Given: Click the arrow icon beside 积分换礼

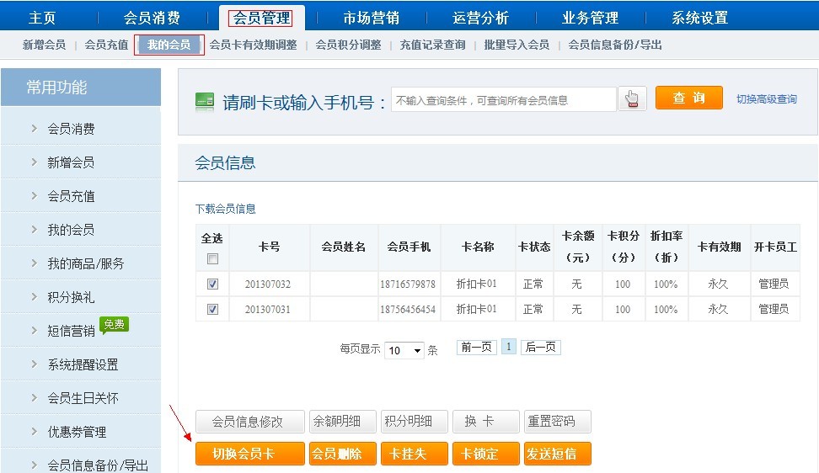Looking at the screenshot, I should [34, 297].
